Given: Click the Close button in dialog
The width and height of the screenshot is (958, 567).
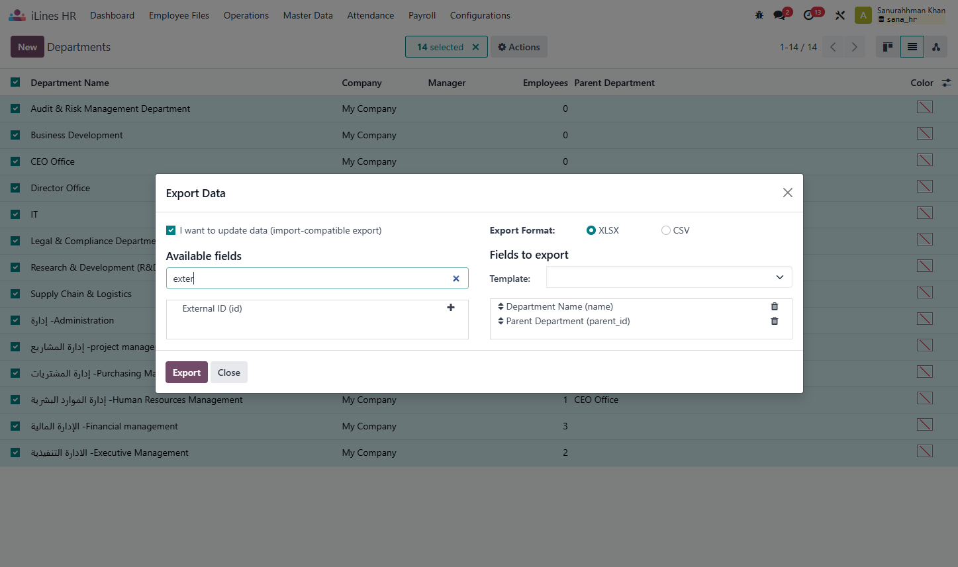Looking at the screenshot, I should [x=229, y=372].
